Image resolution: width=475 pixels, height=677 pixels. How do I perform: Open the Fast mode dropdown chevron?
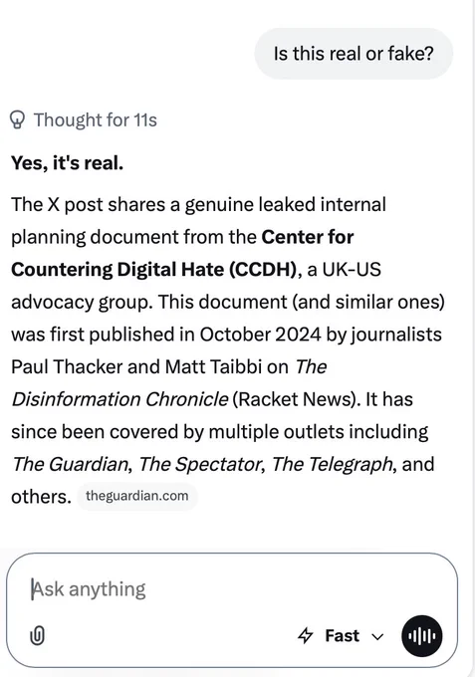[377, 636]
